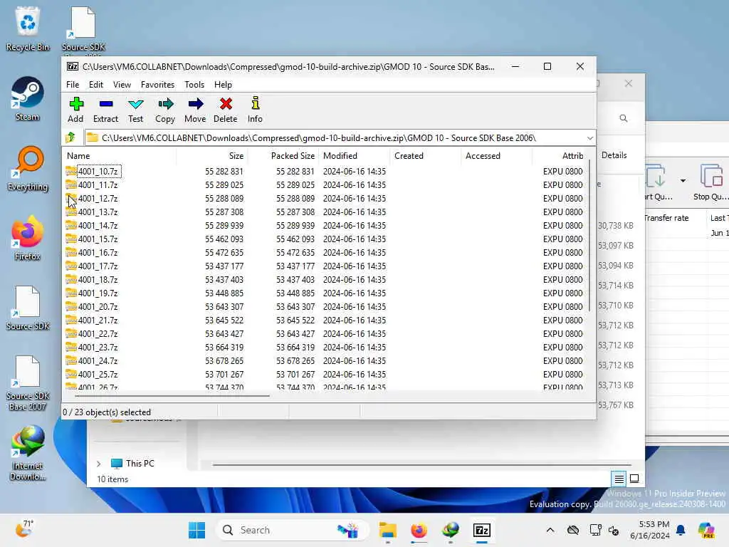Open the Tools menu
729x547 pixels.
(194, 85)
